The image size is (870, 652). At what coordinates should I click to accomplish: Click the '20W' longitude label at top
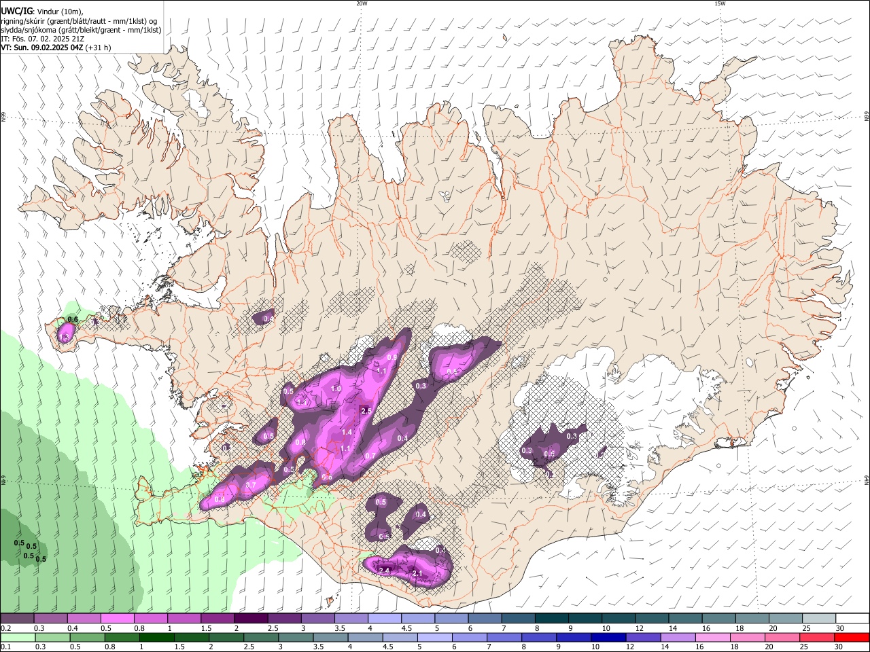tap(362, 3)
